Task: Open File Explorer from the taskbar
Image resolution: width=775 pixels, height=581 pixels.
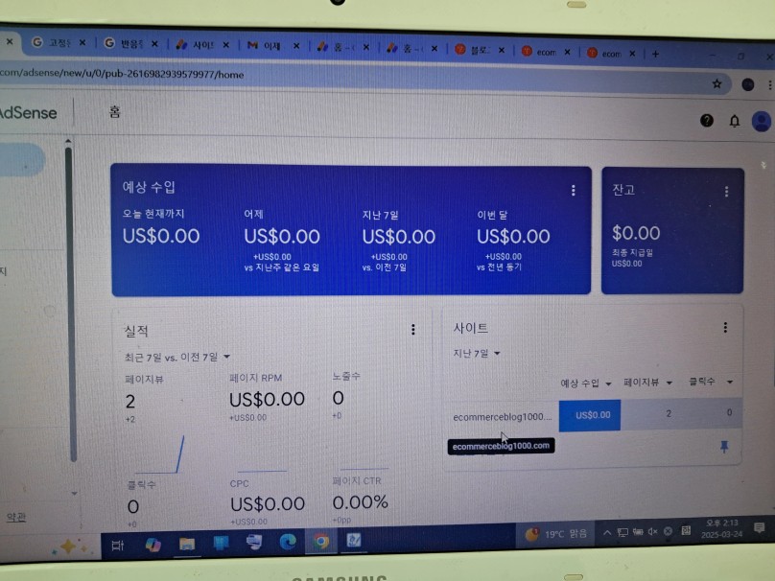Action: pyautogui.click(x=187, y=545)
